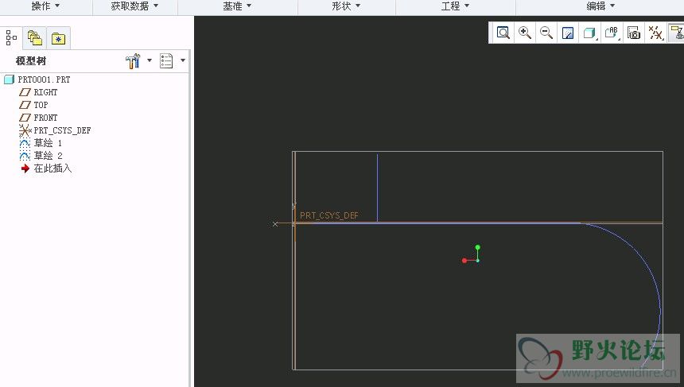Image resolution: width=684 pixels, height=387 pixels.
Task: Open the view manager camera icon
Action: (x=633, y=33)
